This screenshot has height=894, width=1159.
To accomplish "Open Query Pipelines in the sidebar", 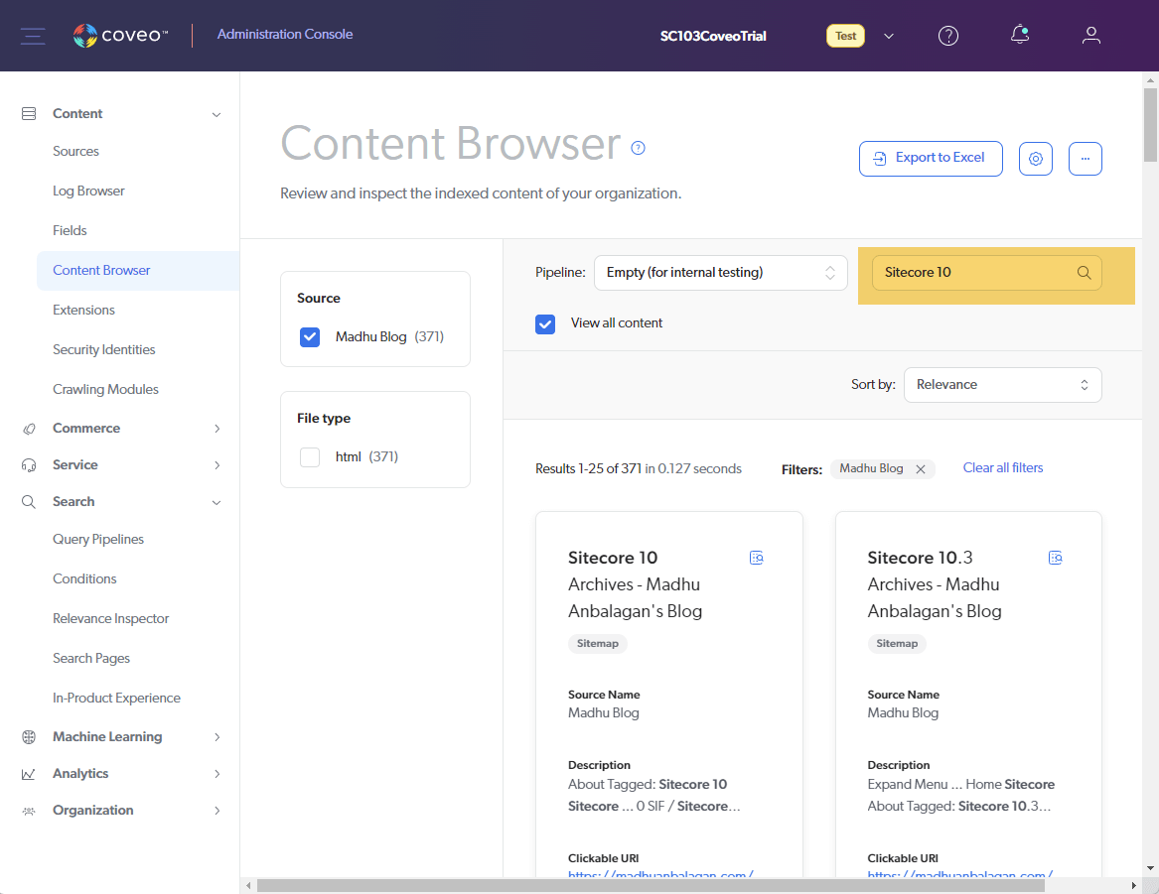I will click(98, 540).
